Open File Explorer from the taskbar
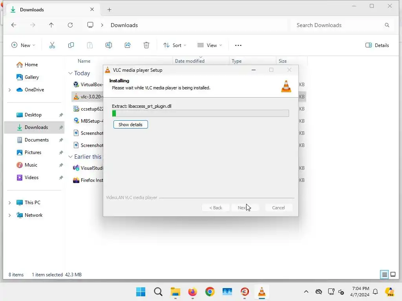 click(x=175, y=292)
